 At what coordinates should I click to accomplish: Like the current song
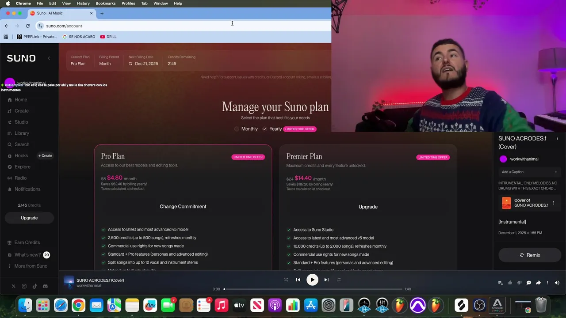(x=510, y=283)
